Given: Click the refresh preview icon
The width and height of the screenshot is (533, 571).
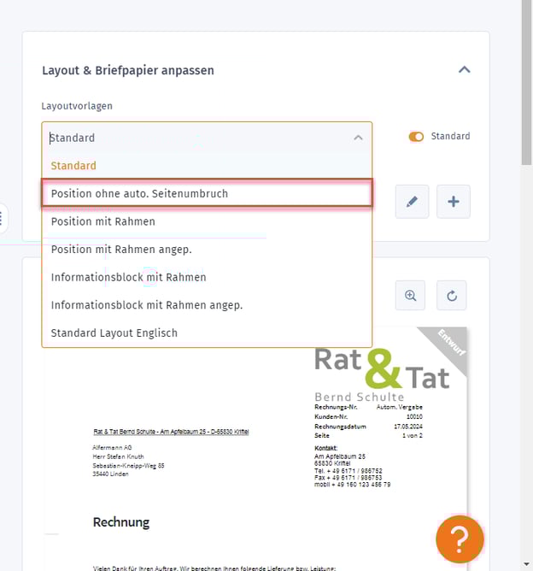Looking at the screenshot, I should [x=453, y=296].
